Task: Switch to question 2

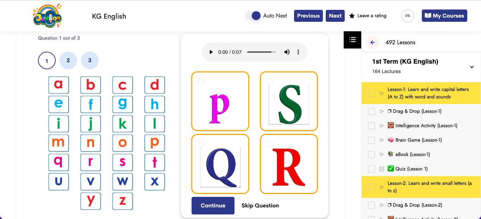Action: pos(68,60)
